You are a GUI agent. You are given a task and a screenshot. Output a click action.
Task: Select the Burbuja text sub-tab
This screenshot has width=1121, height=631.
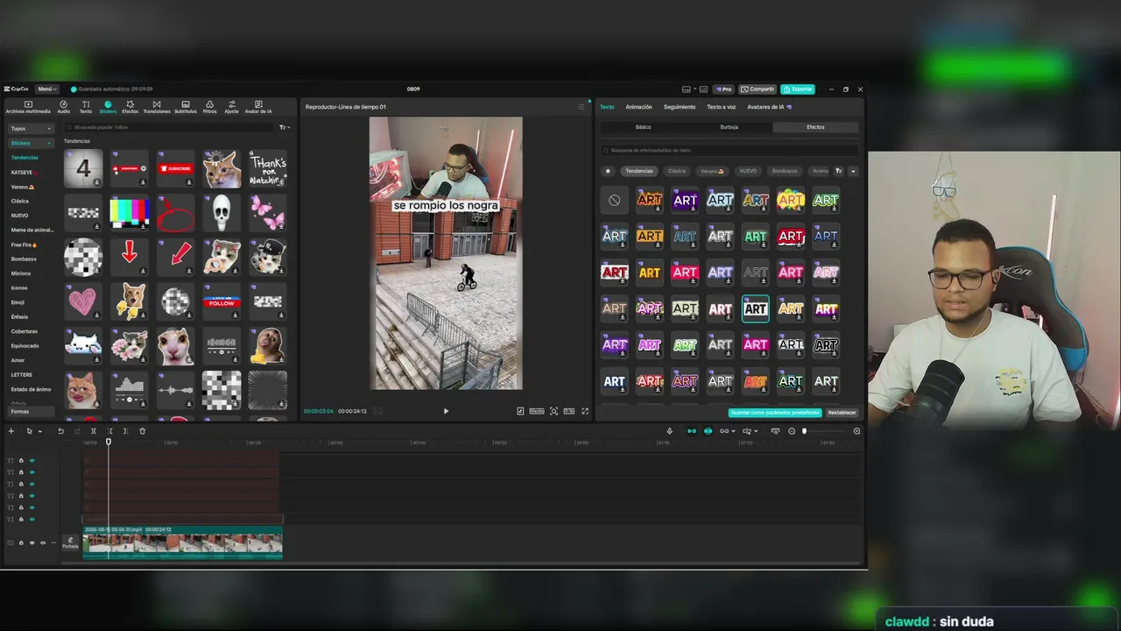click(729, 127)
